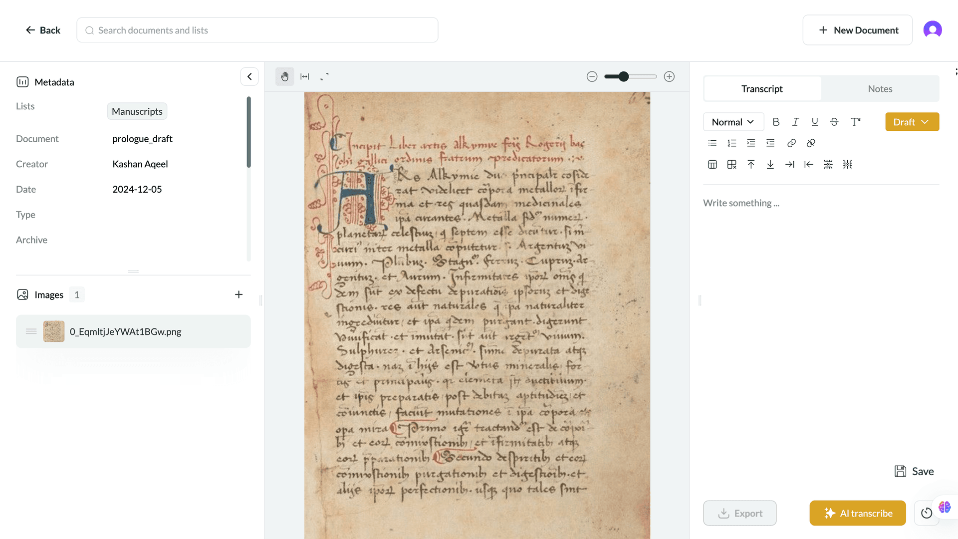Click the fullscreen expand icon
Screen dimensions: 958x539
[324, 76]
